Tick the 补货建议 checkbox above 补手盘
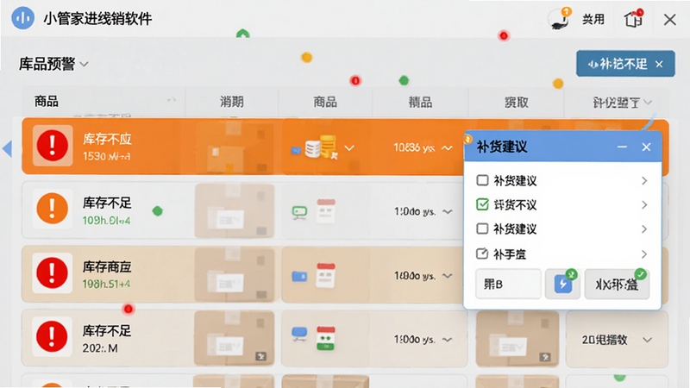The height and width of the screenshot is (388, 690). pyautogui.click(x=482, y=228)
